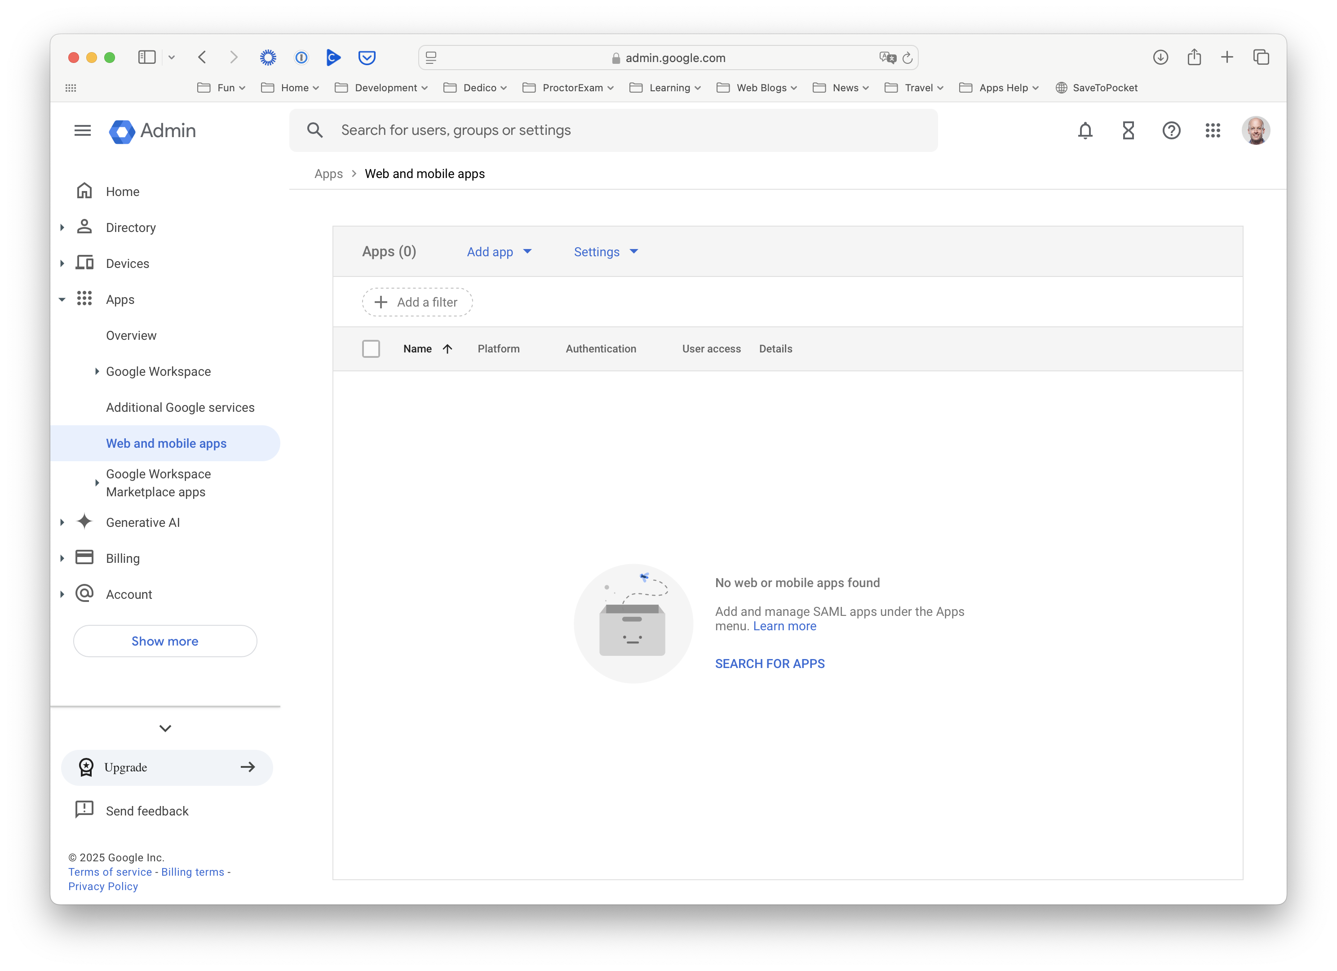Click the Upgrade badge icon
This screenshot has width=1337, height=971.
pyautogui.click(x=86, y=767)
